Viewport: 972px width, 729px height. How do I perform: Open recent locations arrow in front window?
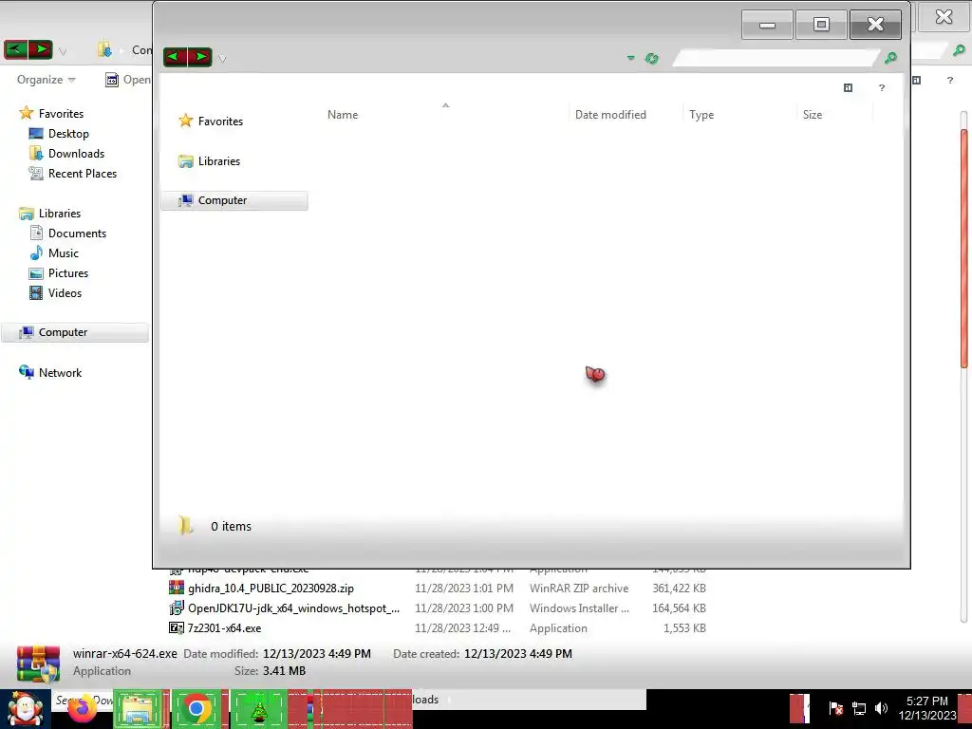point(222,59)
